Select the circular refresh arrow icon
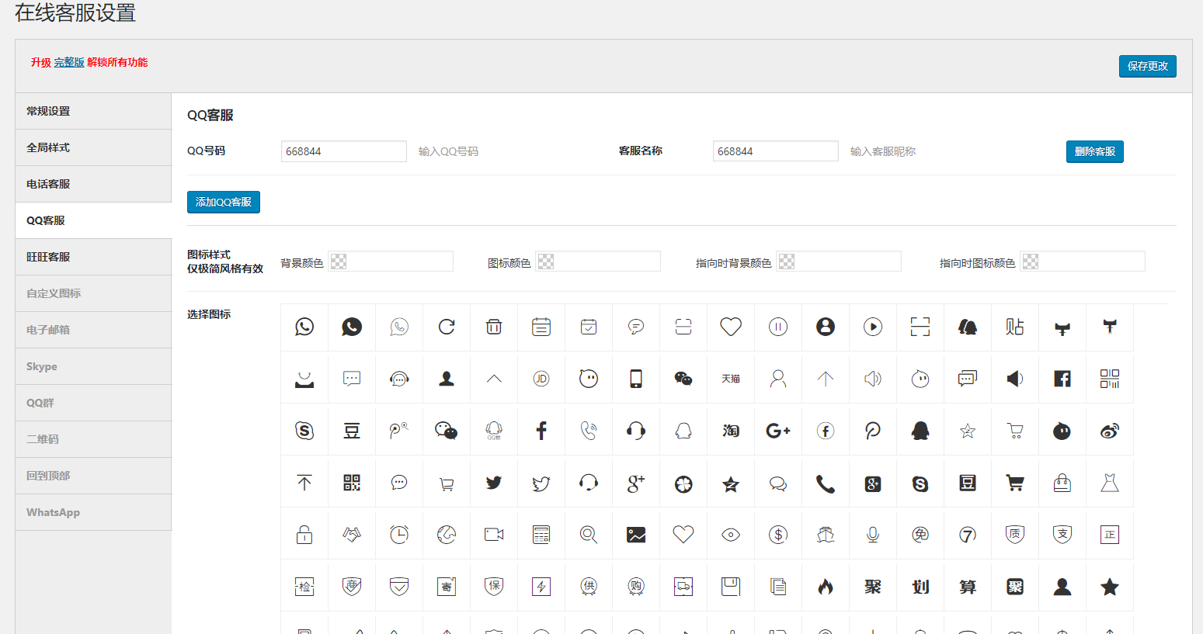This screenshot has height=634, width=1203. pos(447,327)
